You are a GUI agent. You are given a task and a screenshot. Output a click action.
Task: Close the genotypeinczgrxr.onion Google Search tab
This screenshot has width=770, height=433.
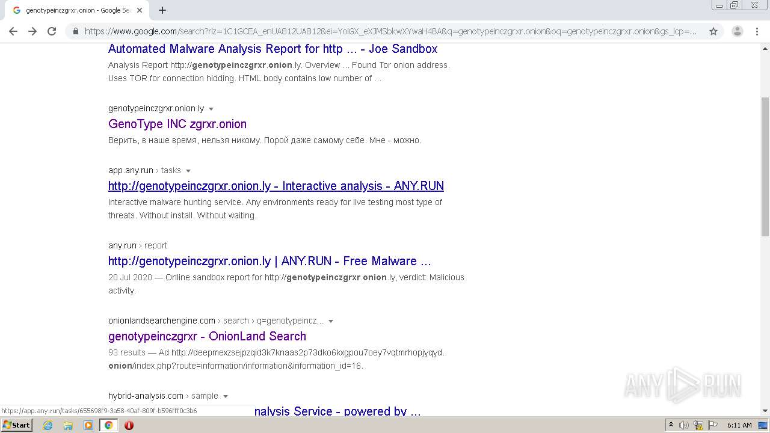[139, 10]
